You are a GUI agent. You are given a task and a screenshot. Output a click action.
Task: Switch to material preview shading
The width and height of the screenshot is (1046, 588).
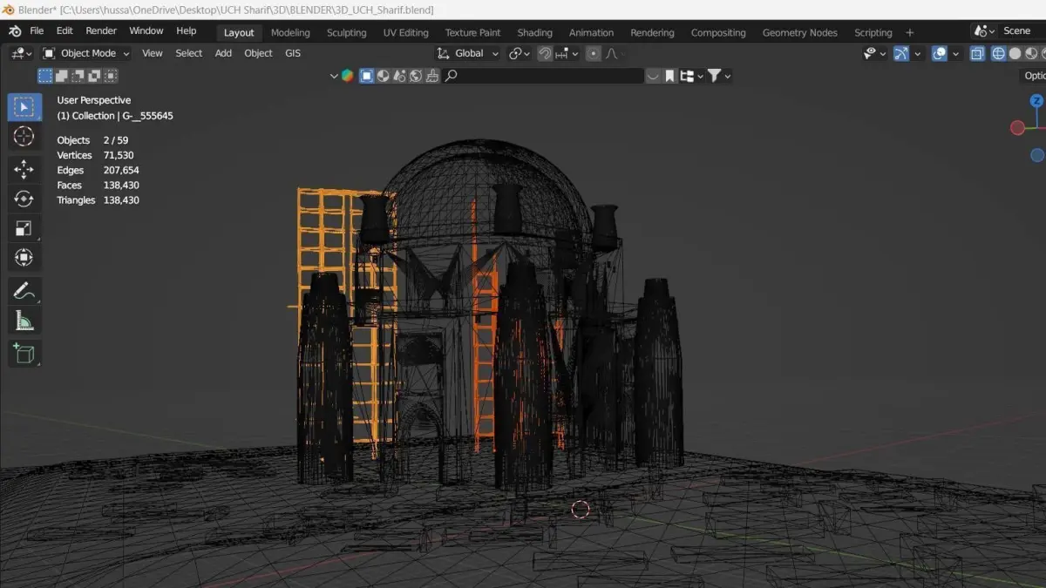pyautogui.click(x=1032, y=53)
